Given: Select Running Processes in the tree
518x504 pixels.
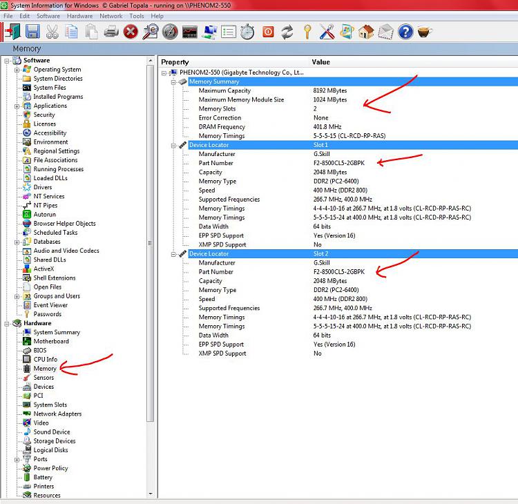Looking at the screenshot, I should (x=59, y=168).
